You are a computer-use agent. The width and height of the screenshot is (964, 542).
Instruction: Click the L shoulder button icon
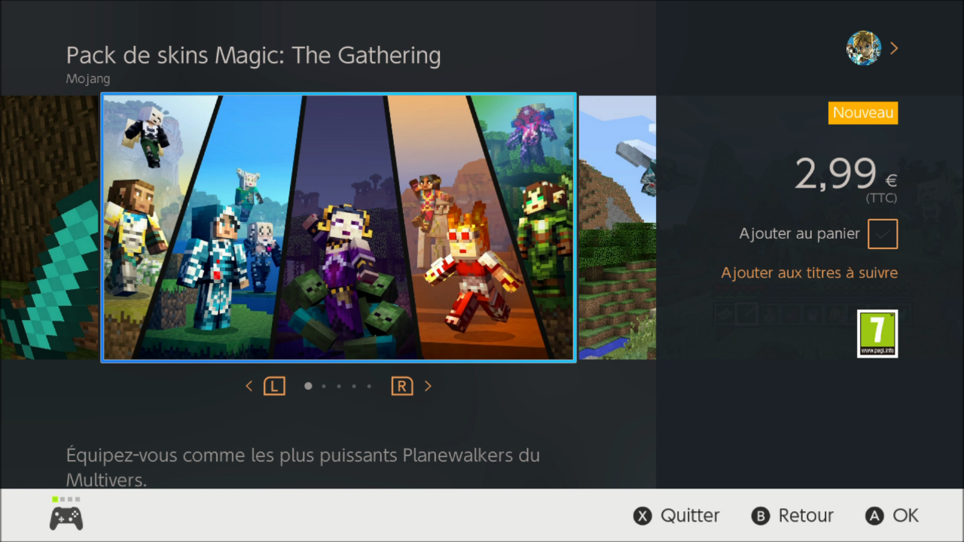(x=274, y=386)
